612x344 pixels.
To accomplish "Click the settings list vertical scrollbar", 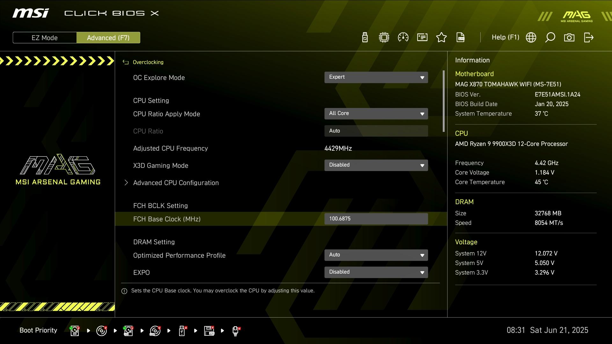I will [444, 101].
